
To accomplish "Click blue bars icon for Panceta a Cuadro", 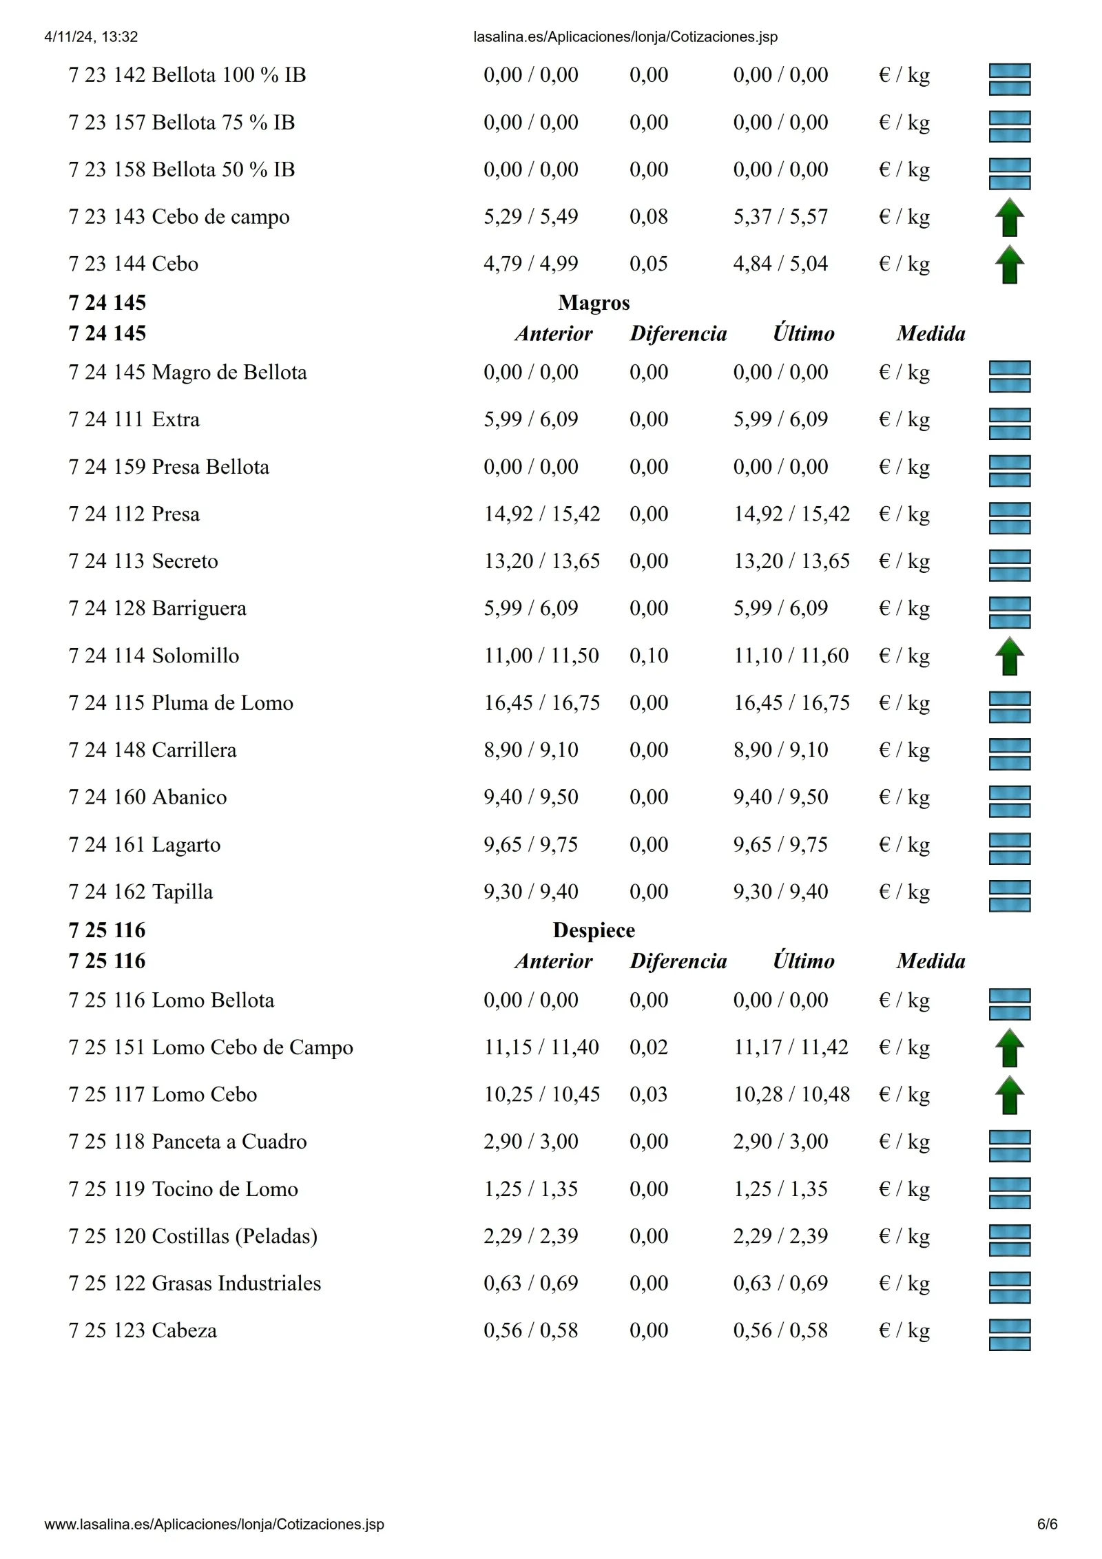I will point(1010,1146).
